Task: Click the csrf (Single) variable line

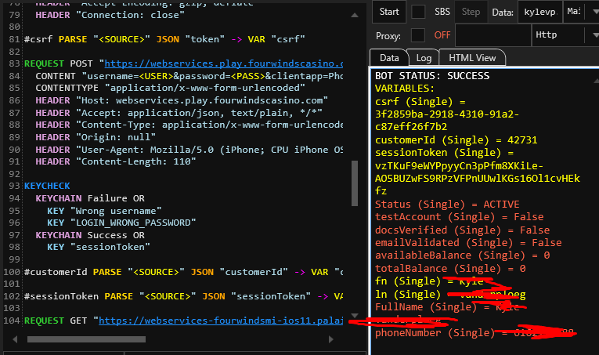Action: click(420, 102)
